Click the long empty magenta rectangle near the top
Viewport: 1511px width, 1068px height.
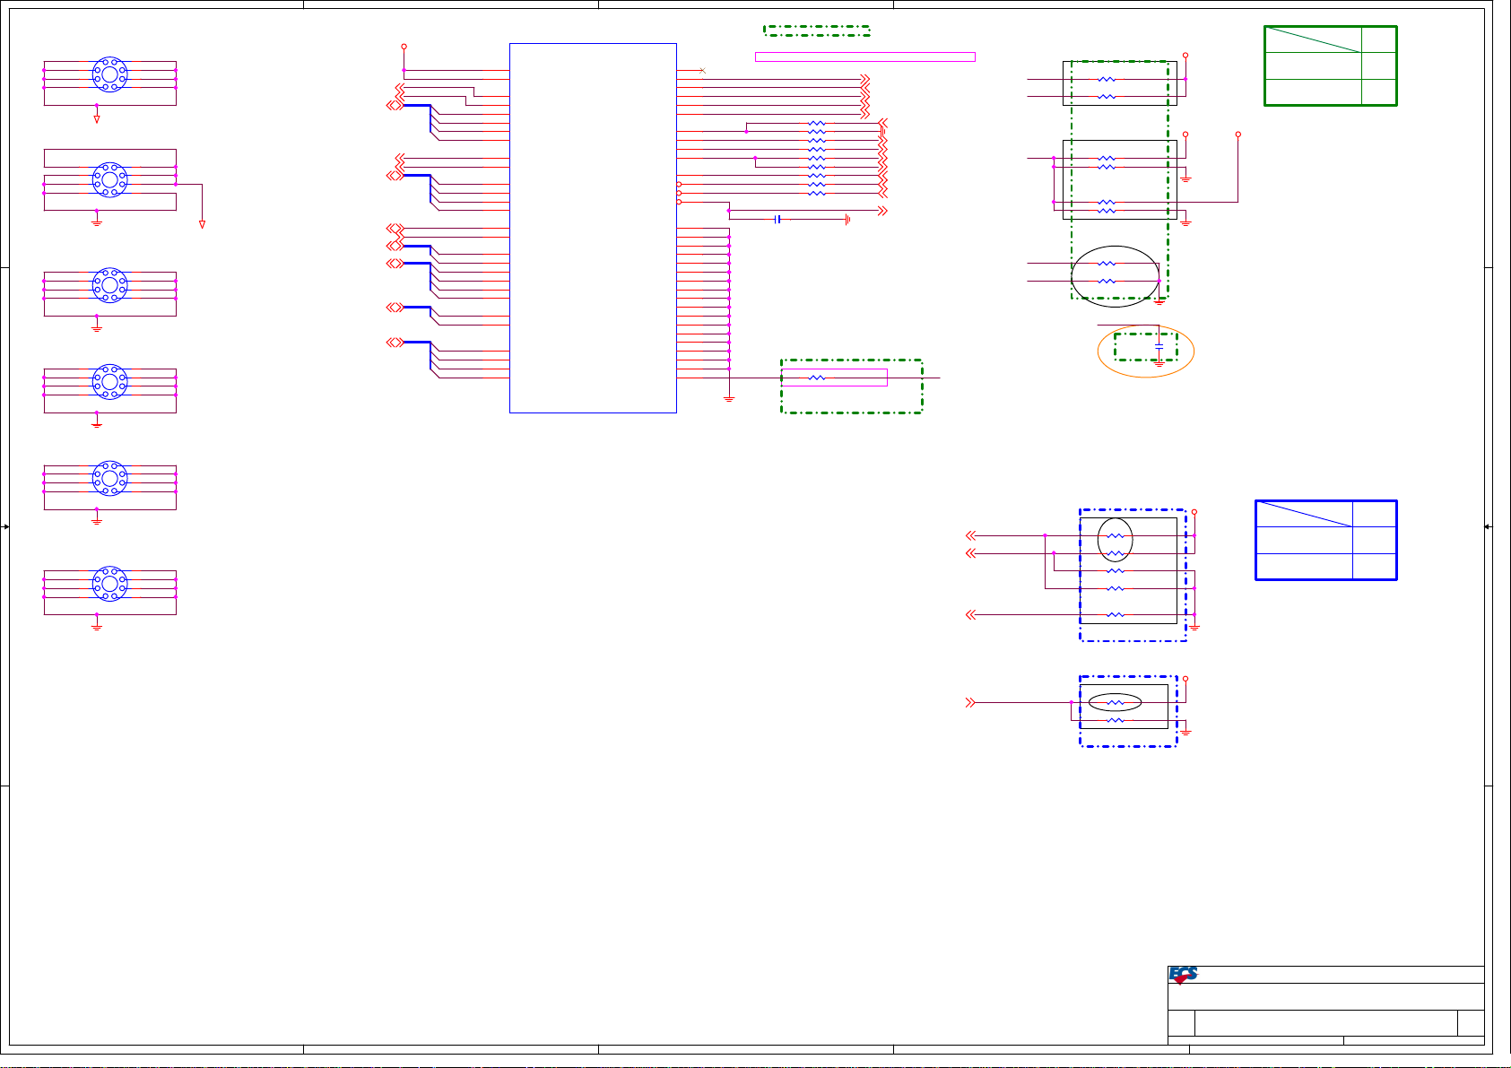(x=864, y=56)
